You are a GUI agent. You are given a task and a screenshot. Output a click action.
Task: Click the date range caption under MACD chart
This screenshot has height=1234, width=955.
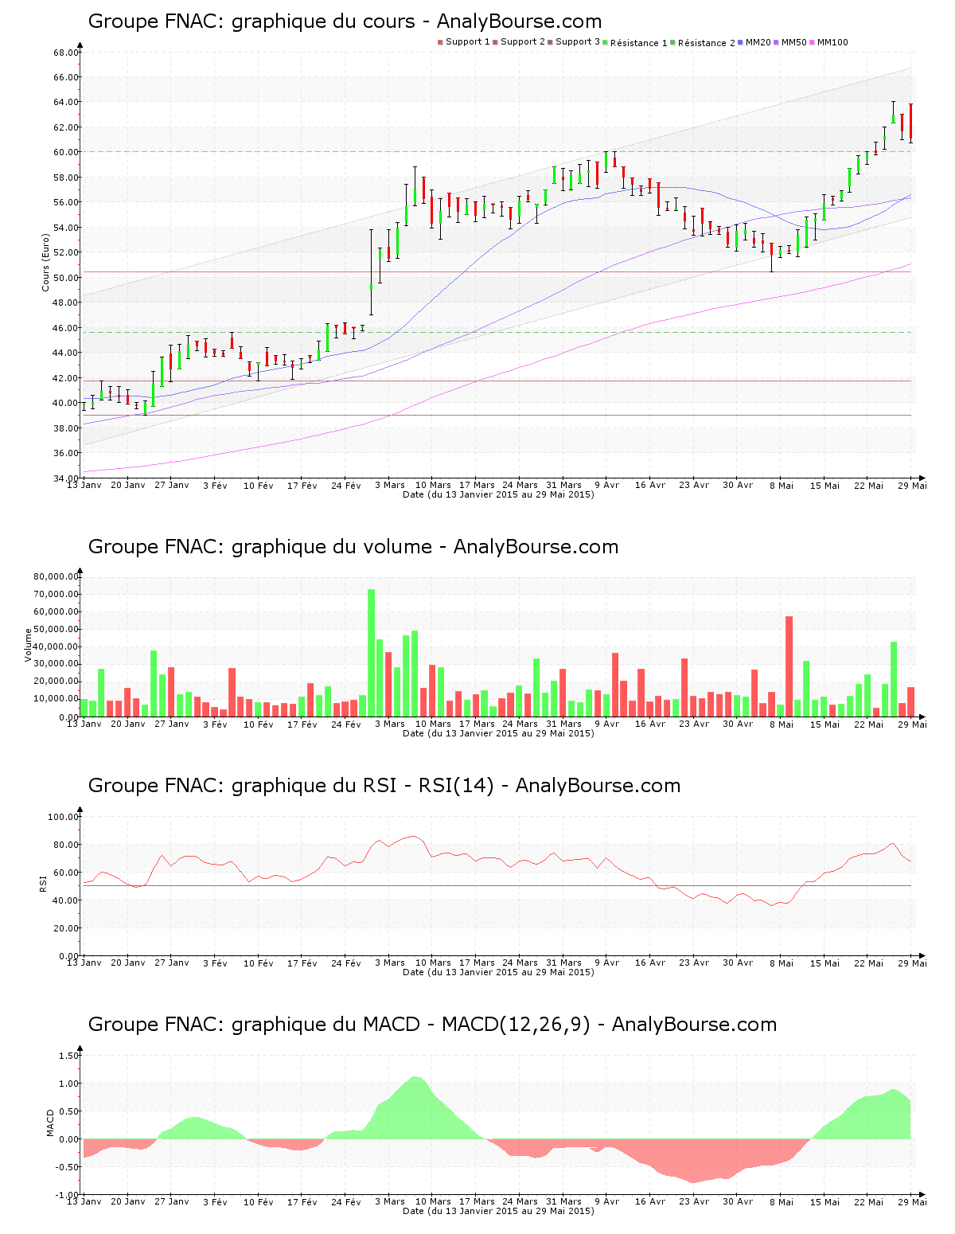click(498, 1211)
